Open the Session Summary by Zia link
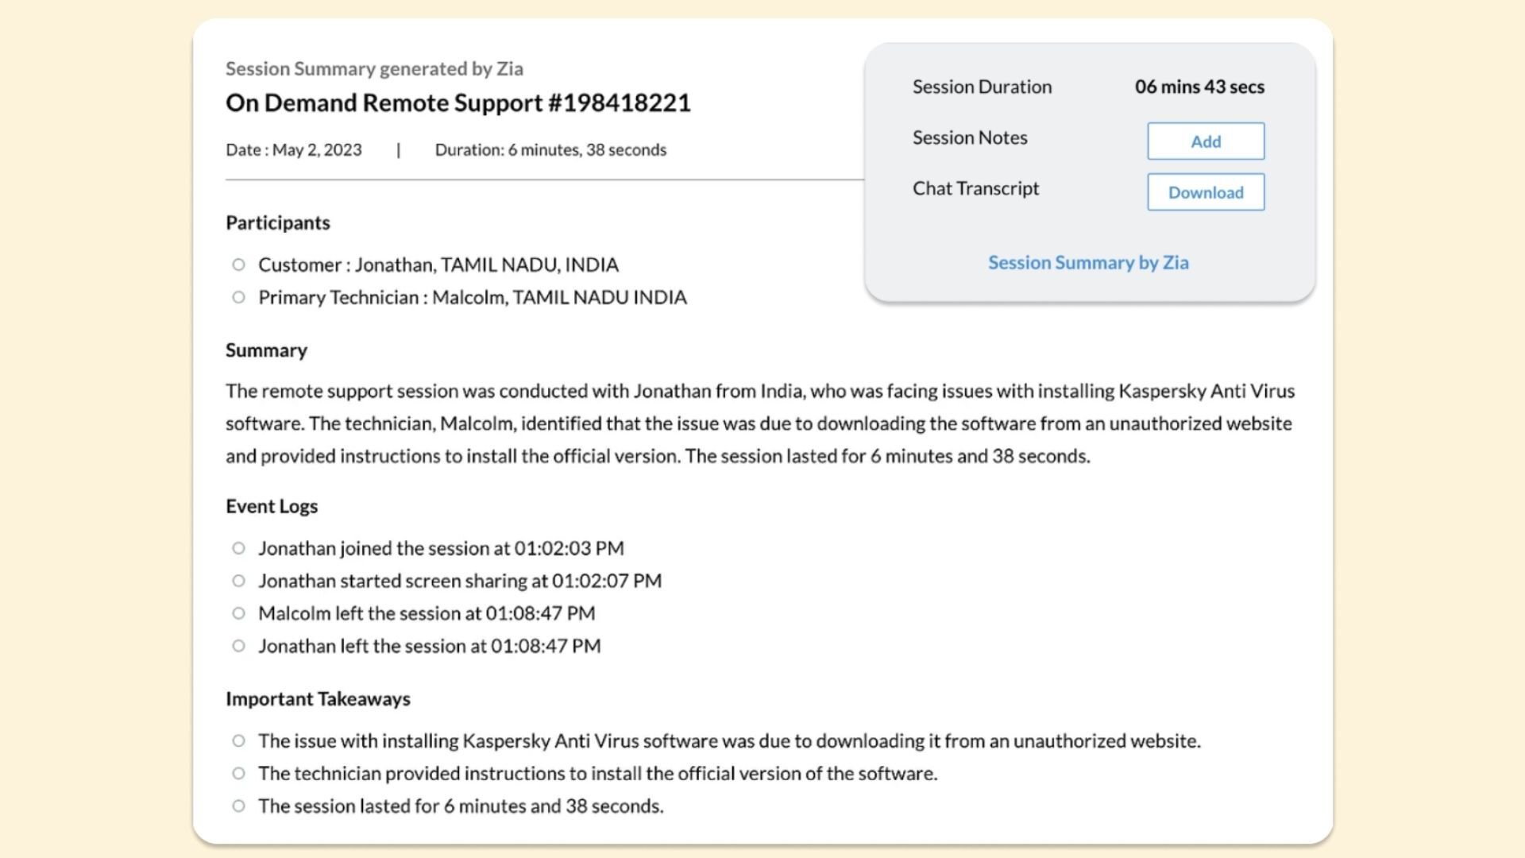The image size is (1525, 858). point(1087,263)
